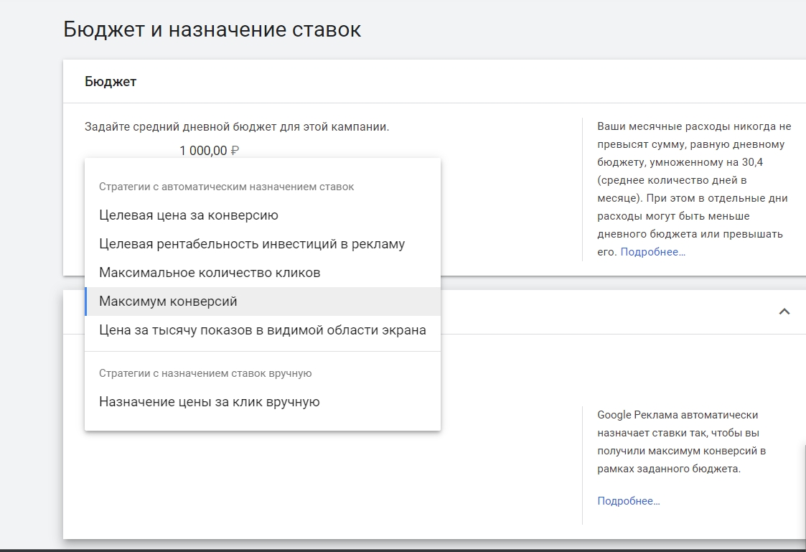Viewport: 806px width, 552px height.
Task: Open "Подробнее…" link under Google Реклама text
Action: click(628, 501)
